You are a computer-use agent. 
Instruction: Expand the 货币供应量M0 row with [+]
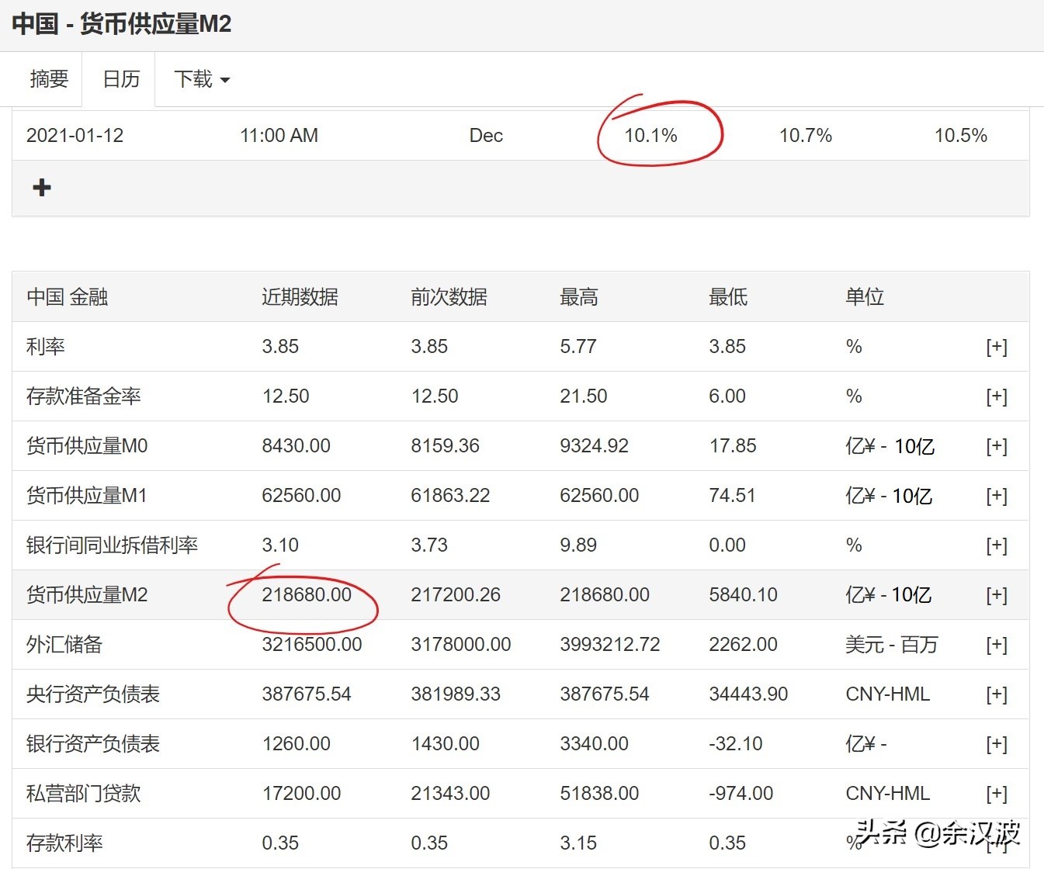(996, 446)
